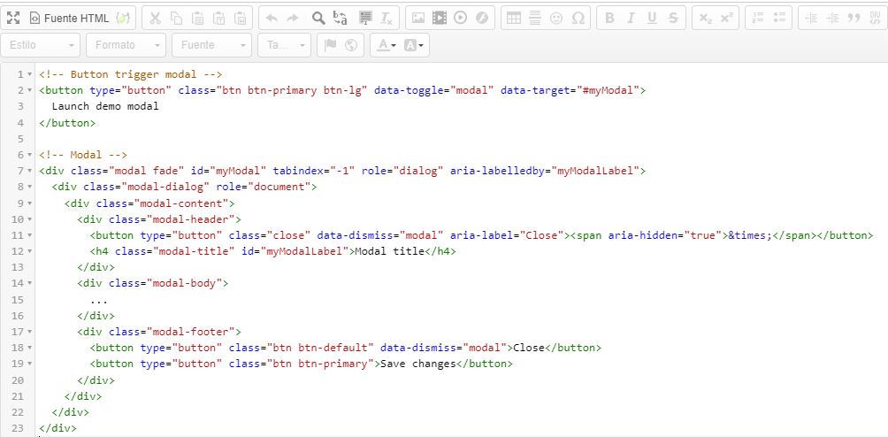
Task: Click the Select All icon
Action: click(365, 18)
